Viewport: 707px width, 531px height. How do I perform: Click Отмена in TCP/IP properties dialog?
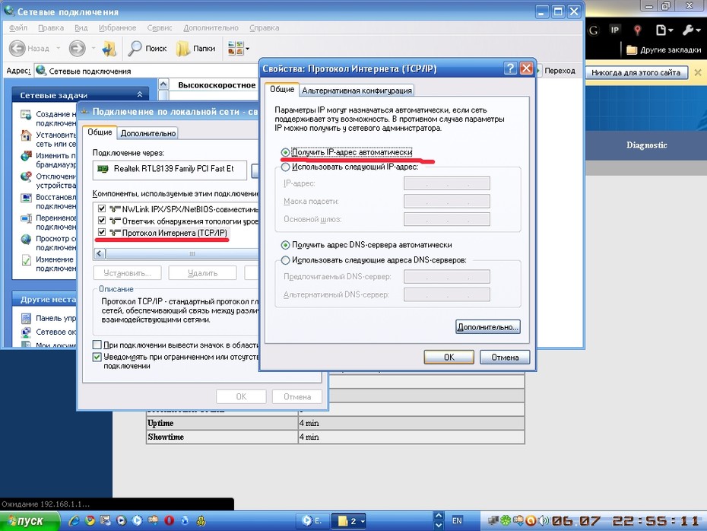pyautogui.click(x=505, y=358)
